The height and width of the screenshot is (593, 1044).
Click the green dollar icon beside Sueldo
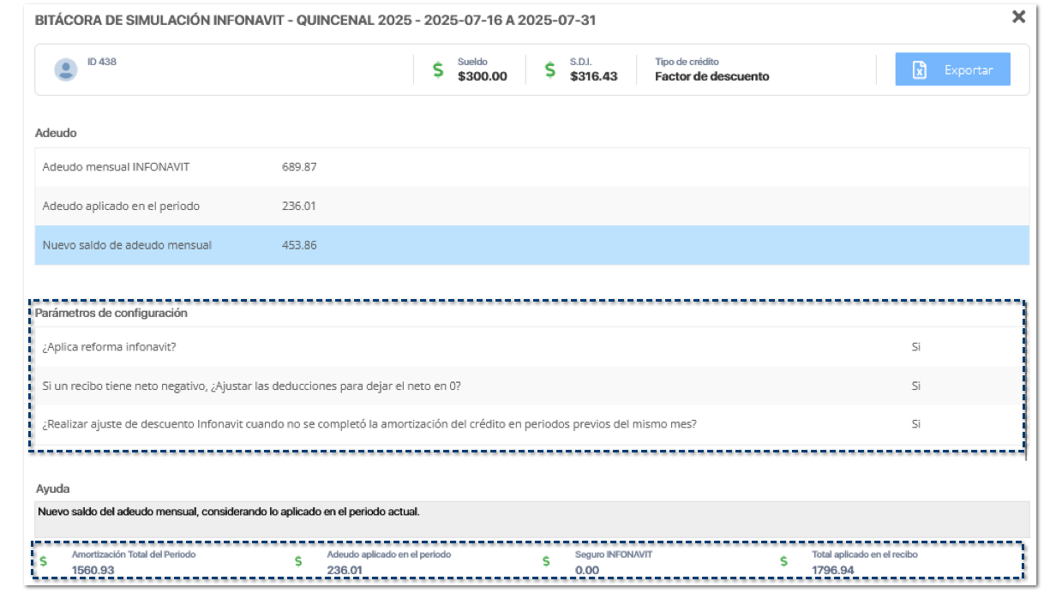438,70
